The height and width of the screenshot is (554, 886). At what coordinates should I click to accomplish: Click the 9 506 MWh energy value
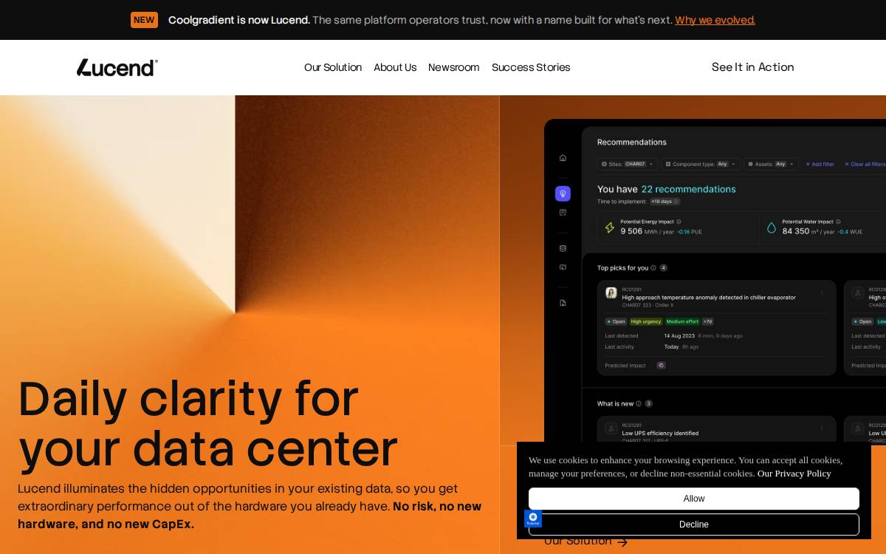631,231
